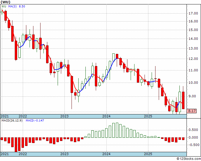The width and height of the screenshot is (201, 161).
Task: Click the MACD(26,12,9) indicator label
Action: coord(12,121)
